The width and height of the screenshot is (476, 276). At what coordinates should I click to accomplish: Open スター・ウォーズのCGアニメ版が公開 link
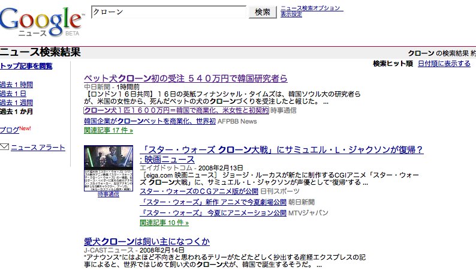pos(199,191)
